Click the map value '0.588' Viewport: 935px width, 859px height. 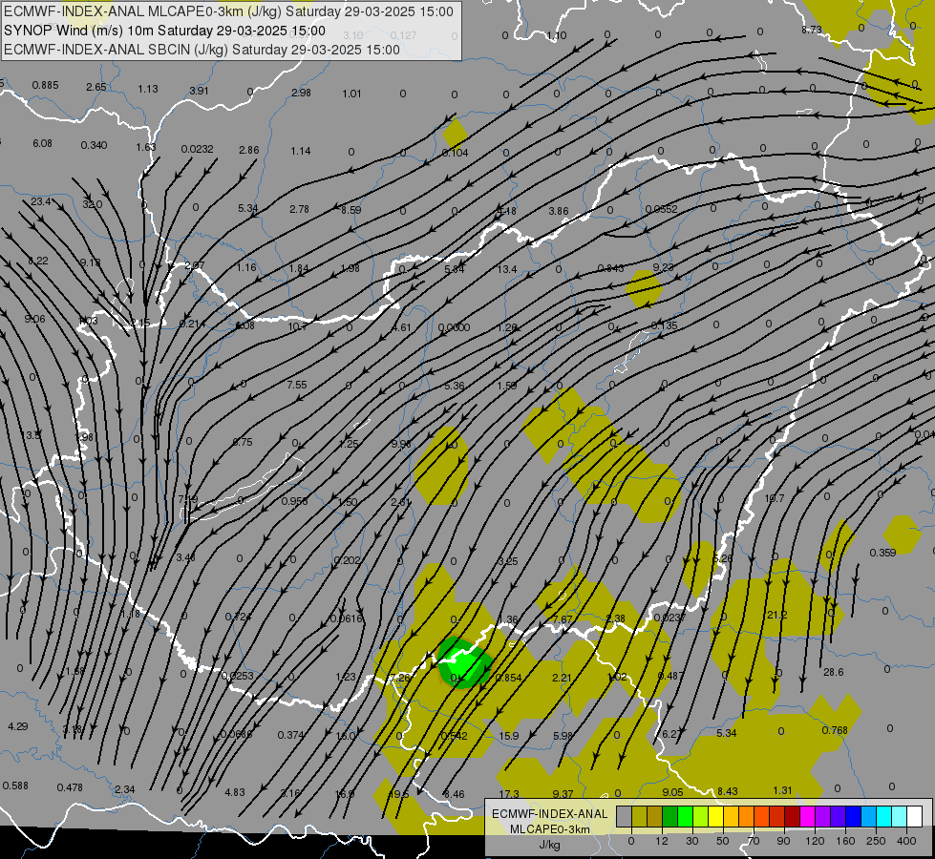pyautogui.click(x=15, y=786)
